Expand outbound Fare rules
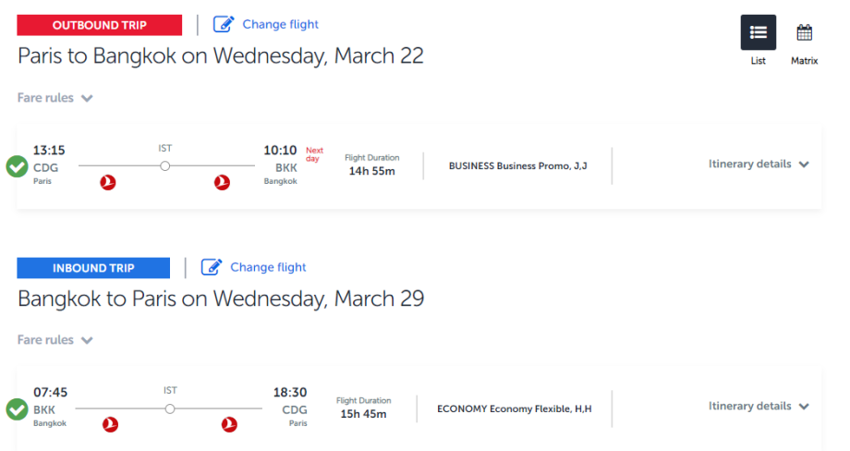850x451 pixels. click(x=55, y=98)
